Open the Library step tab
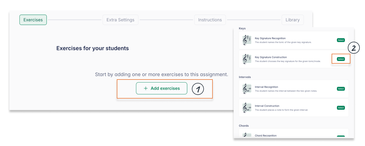This screenshot has height=146, width=365. pyautogui.click(x=293, y=20)
